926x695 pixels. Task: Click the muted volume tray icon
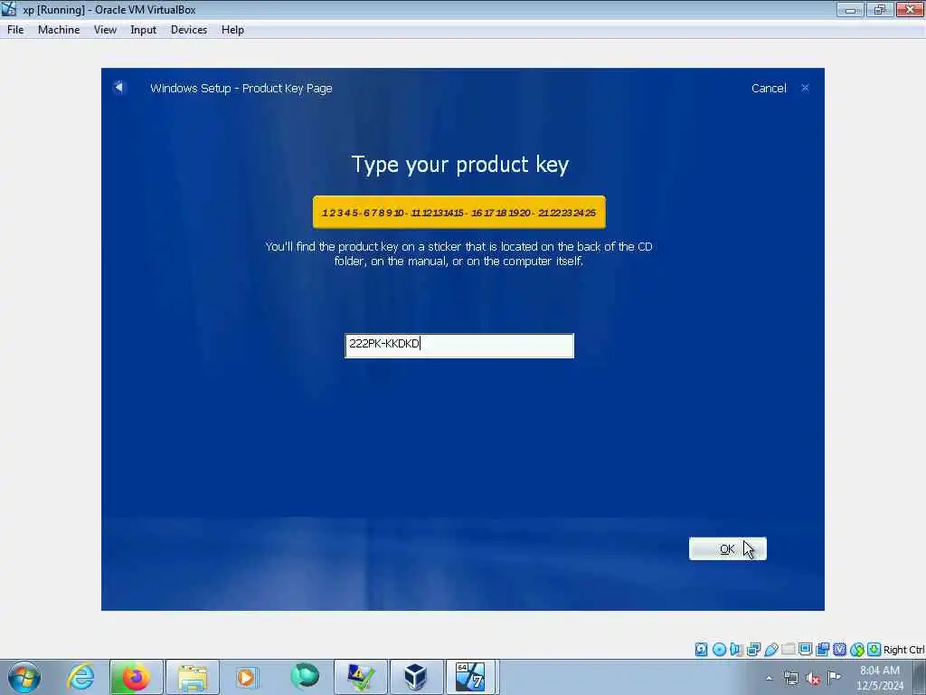813,679
